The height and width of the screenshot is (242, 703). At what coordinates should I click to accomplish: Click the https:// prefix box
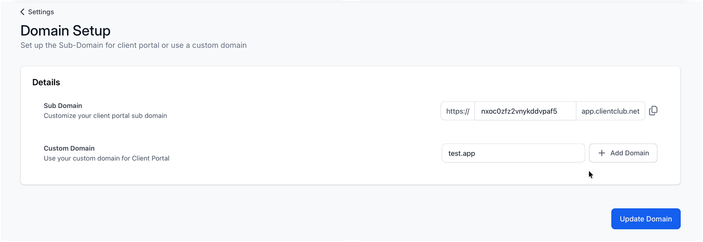click(x=457, y=111)
